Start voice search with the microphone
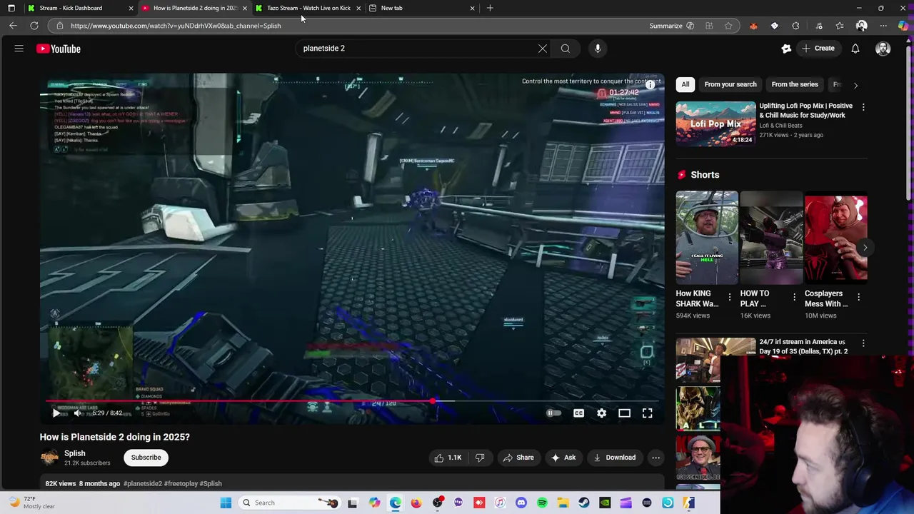The width and height of the screenshot is (914, 514). tap(598, 49)
